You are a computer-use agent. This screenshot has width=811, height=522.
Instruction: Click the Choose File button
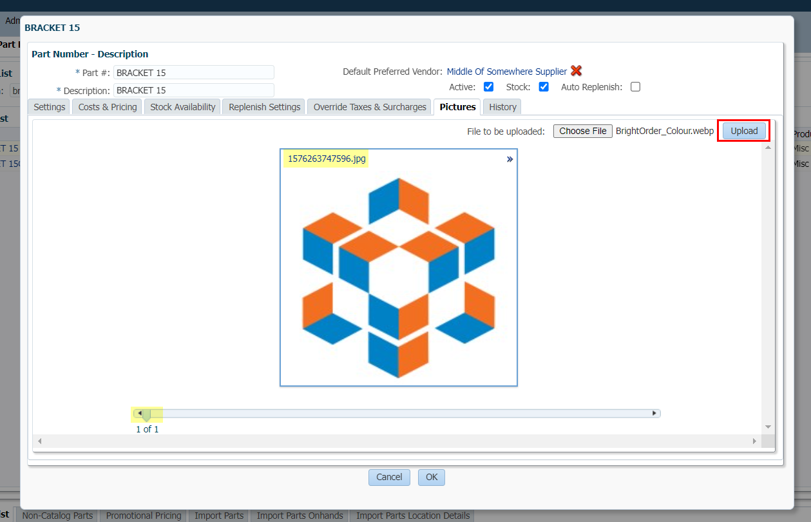[x=583, y=131]
